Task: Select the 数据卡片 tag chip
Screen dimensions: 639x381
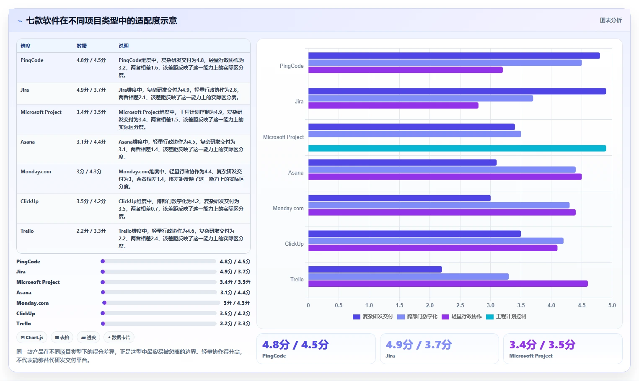Action: (x=119, y=337)
